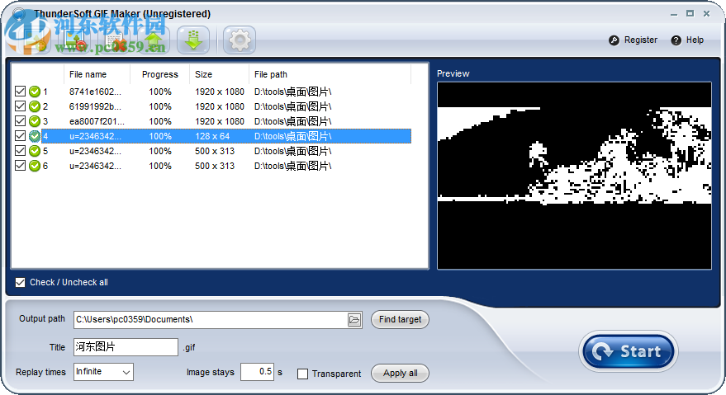Click the 100% progress cell in row 1

[x=160, y=92]
